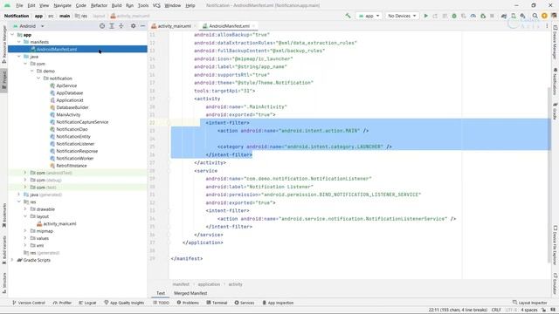Open the VCS menu
This screenshot has height=314, width=559.
(x=156, y=5)
